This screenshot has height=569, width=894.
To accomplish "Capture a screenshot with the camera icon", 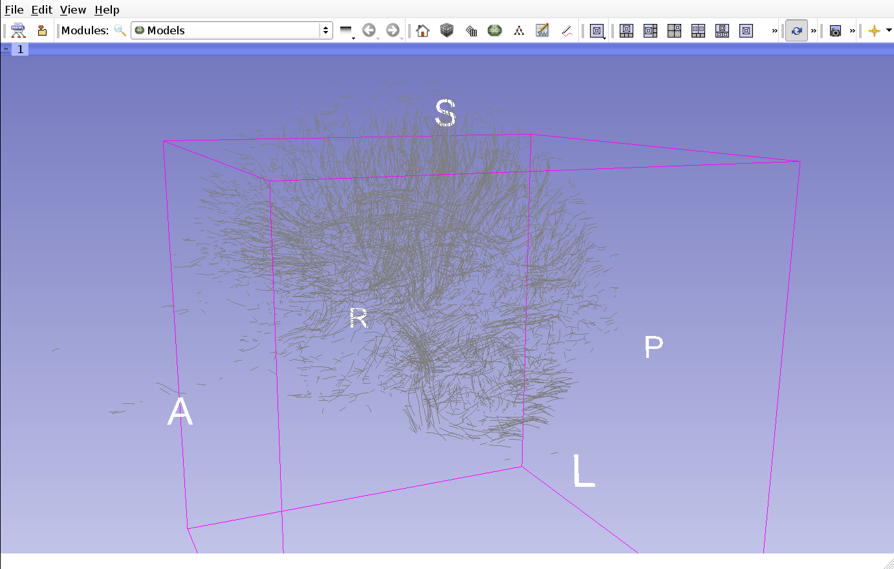I will 835,30.
